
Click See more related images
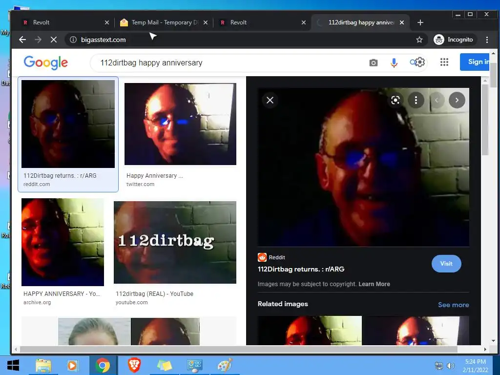pyautogui.click(x=454, y=305)
